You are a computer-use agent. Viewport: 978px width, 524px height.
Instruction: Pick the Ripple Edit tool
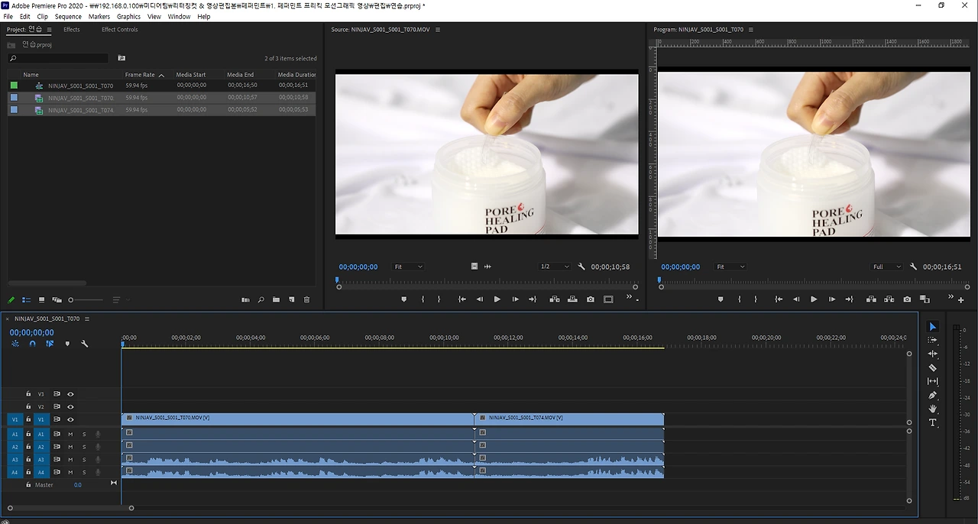(932, 354)
